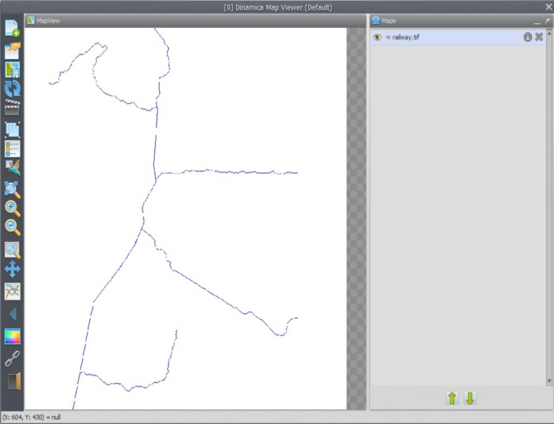The width and height of the screenshot is (554, 424).
Task: Click the new map icon with green plus
Action: click(12, 29)
